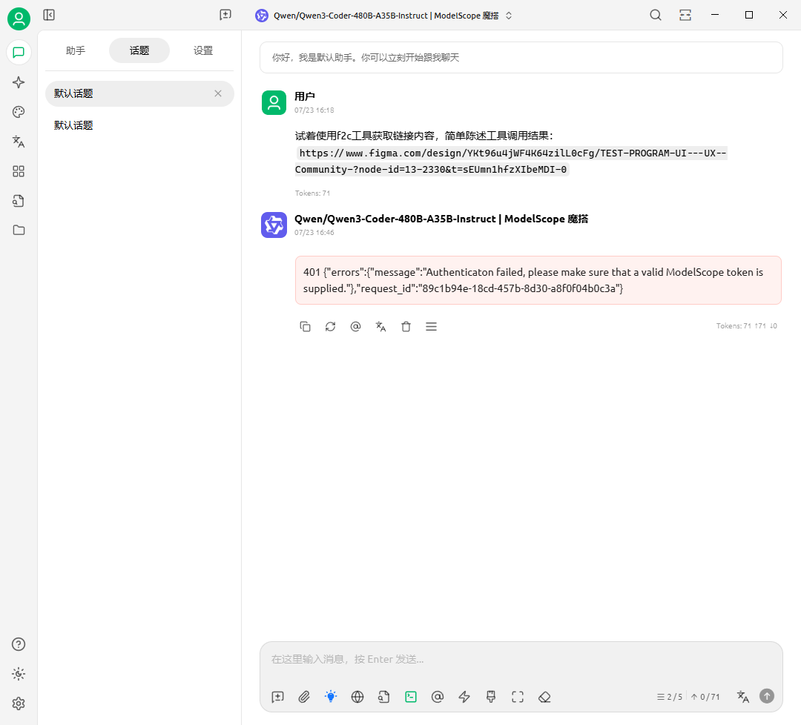Focus the message input field
This screenshot has width=801, height=725.
521,660
